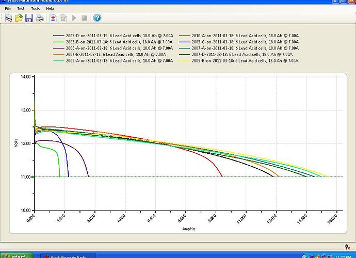
Task: Click the grayed-out edit test icon
Action: [63, 18]
